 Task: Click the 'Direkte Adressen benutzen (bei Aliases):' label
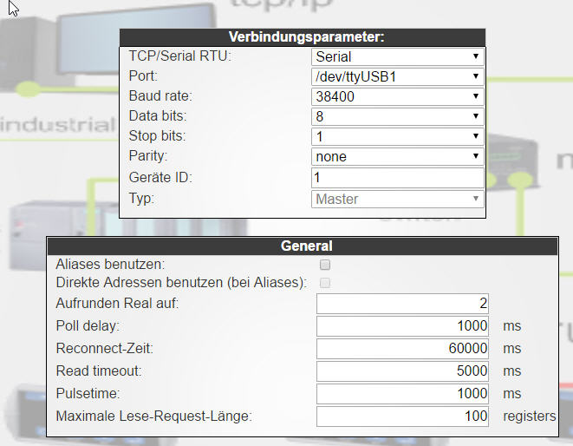click(181, 283)
